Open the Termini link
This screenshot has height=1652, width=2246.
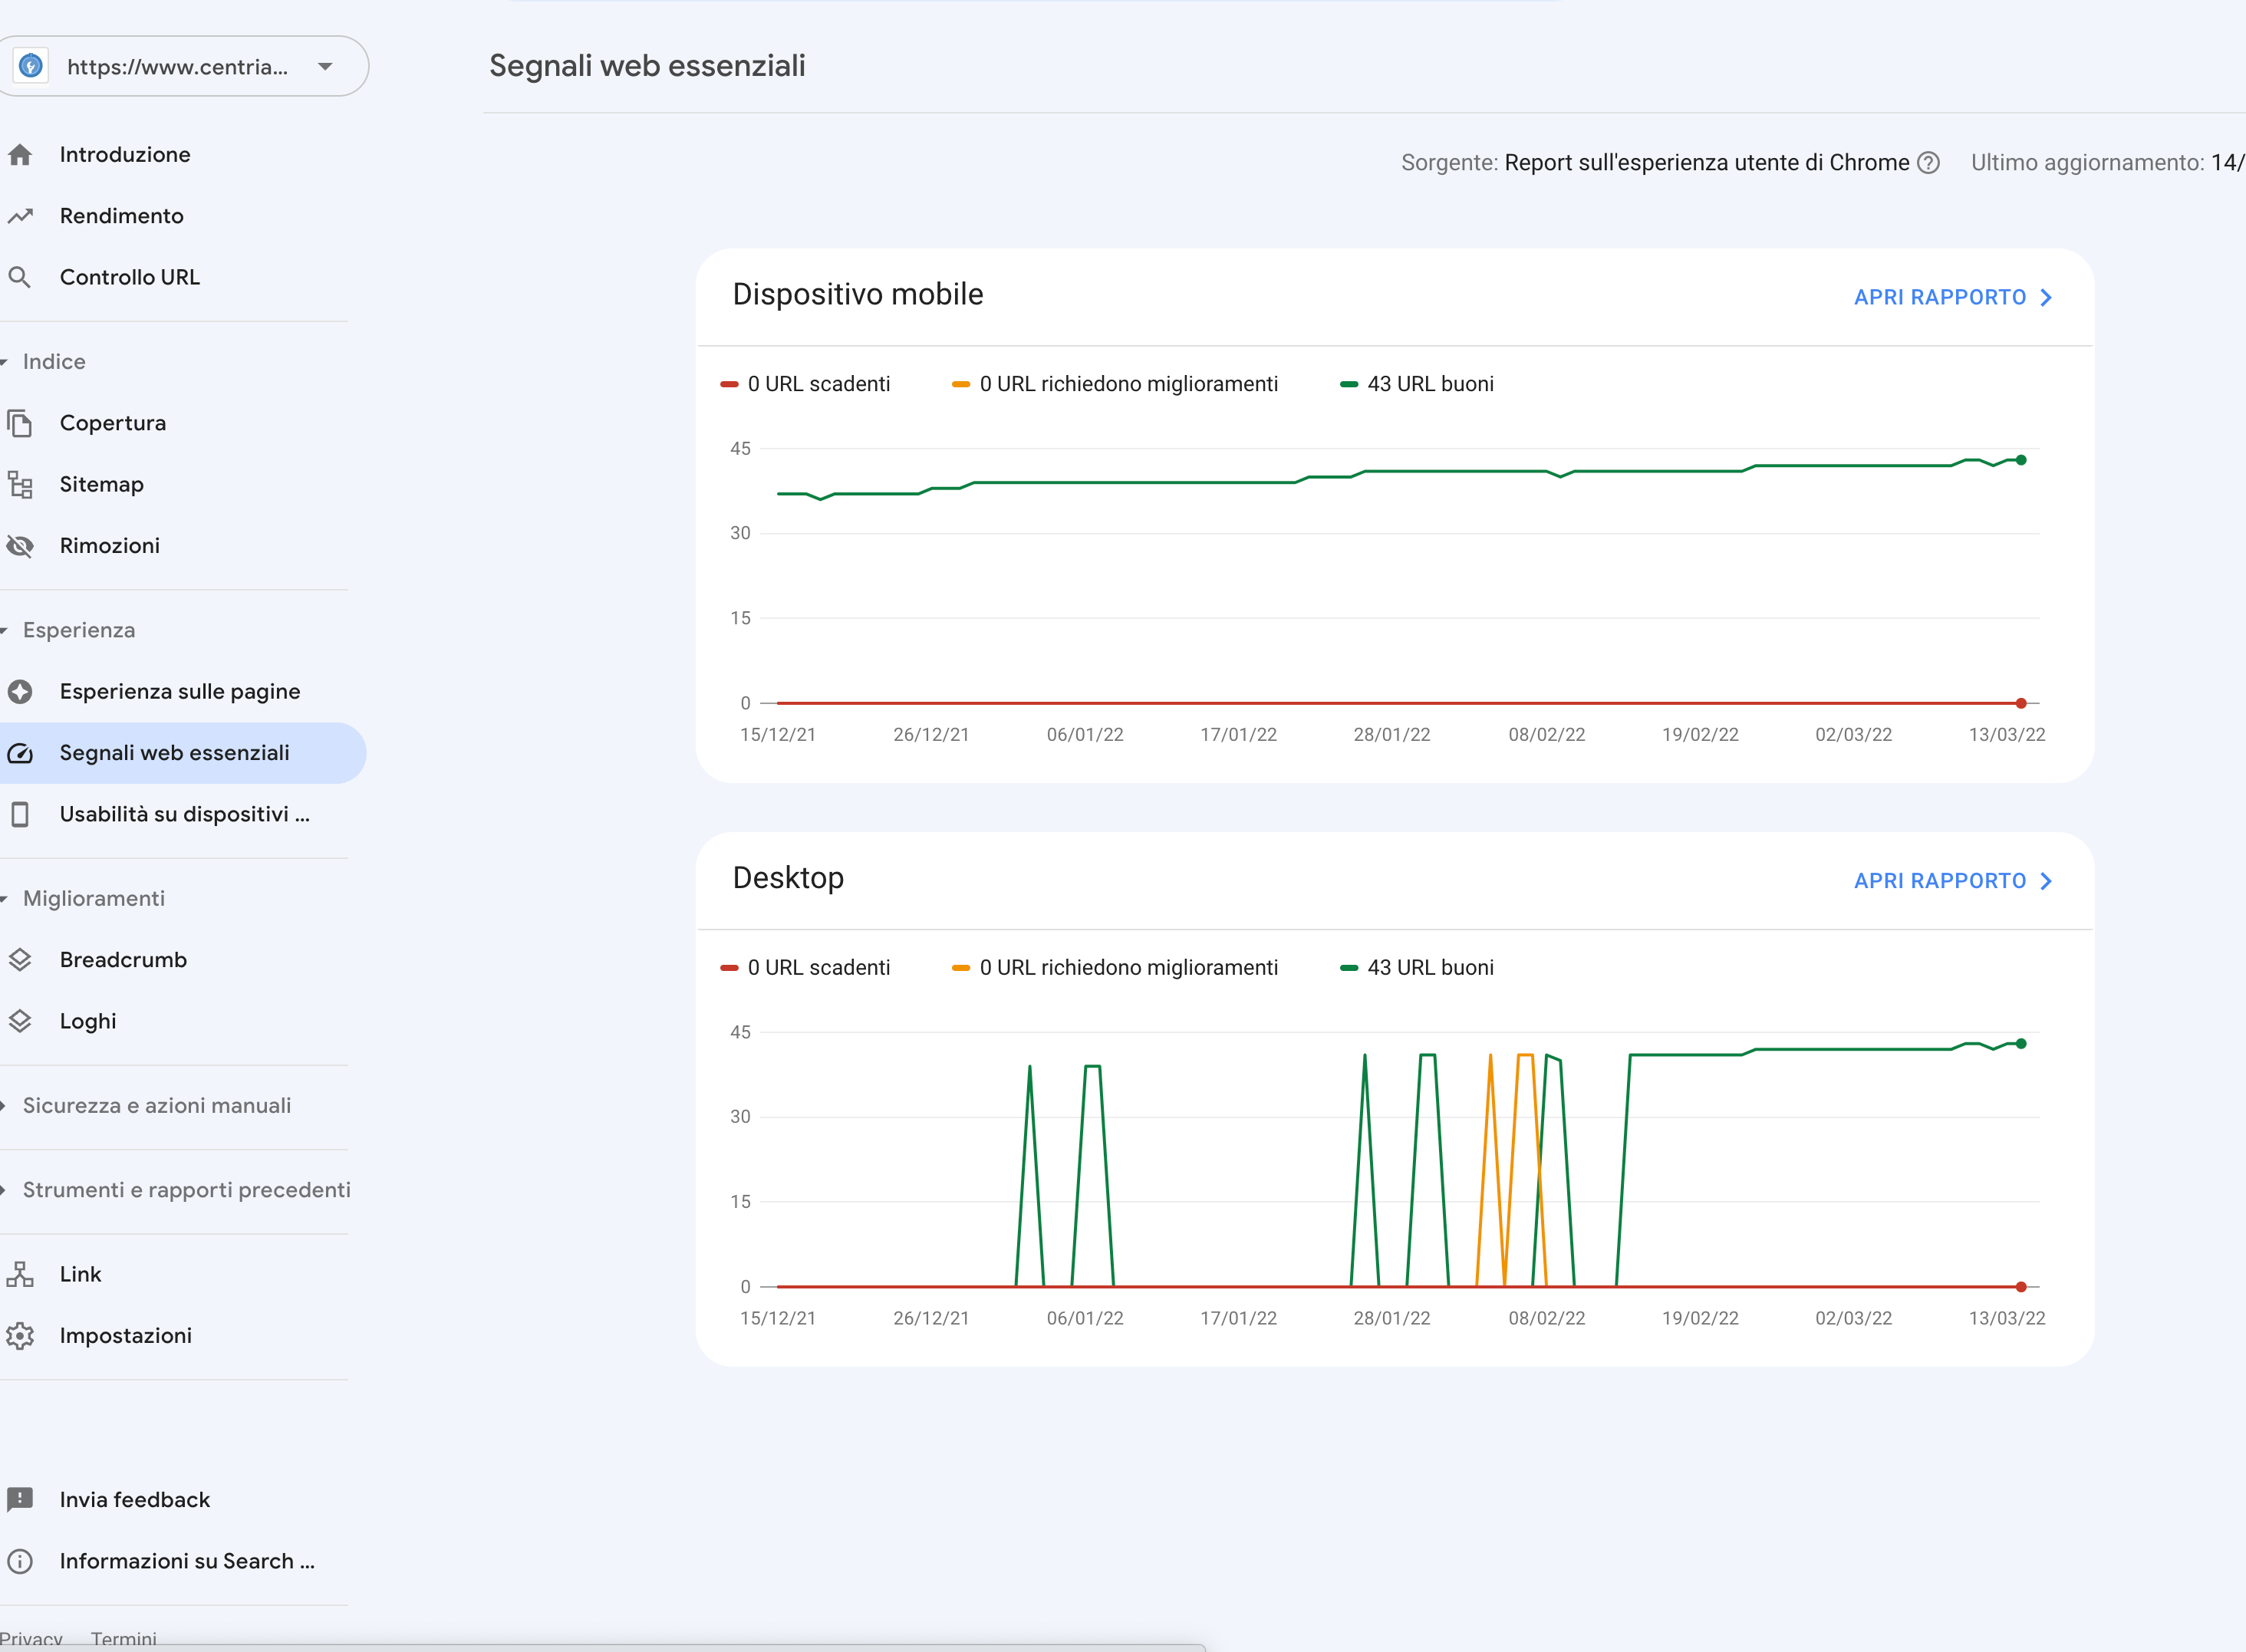click(x=124, y=1639)
